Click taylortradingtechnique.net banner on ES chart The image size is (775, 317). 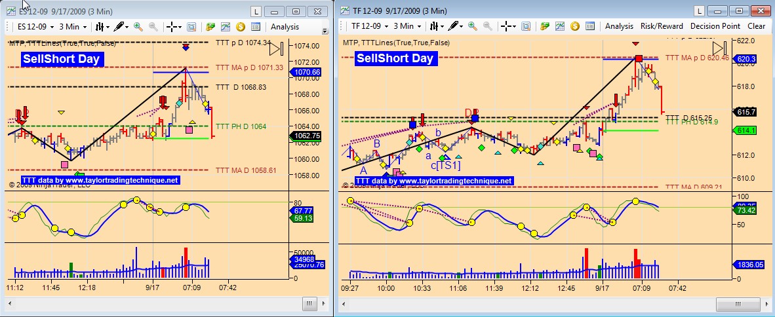tap(100, 180)
